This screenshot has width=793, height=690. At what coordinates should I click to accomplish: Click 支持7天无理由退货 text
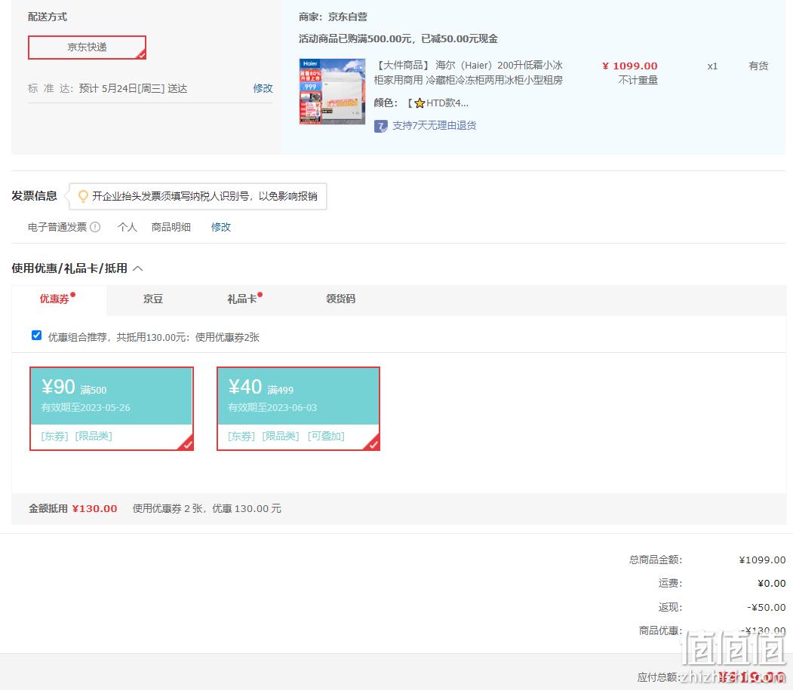point(435,125)
